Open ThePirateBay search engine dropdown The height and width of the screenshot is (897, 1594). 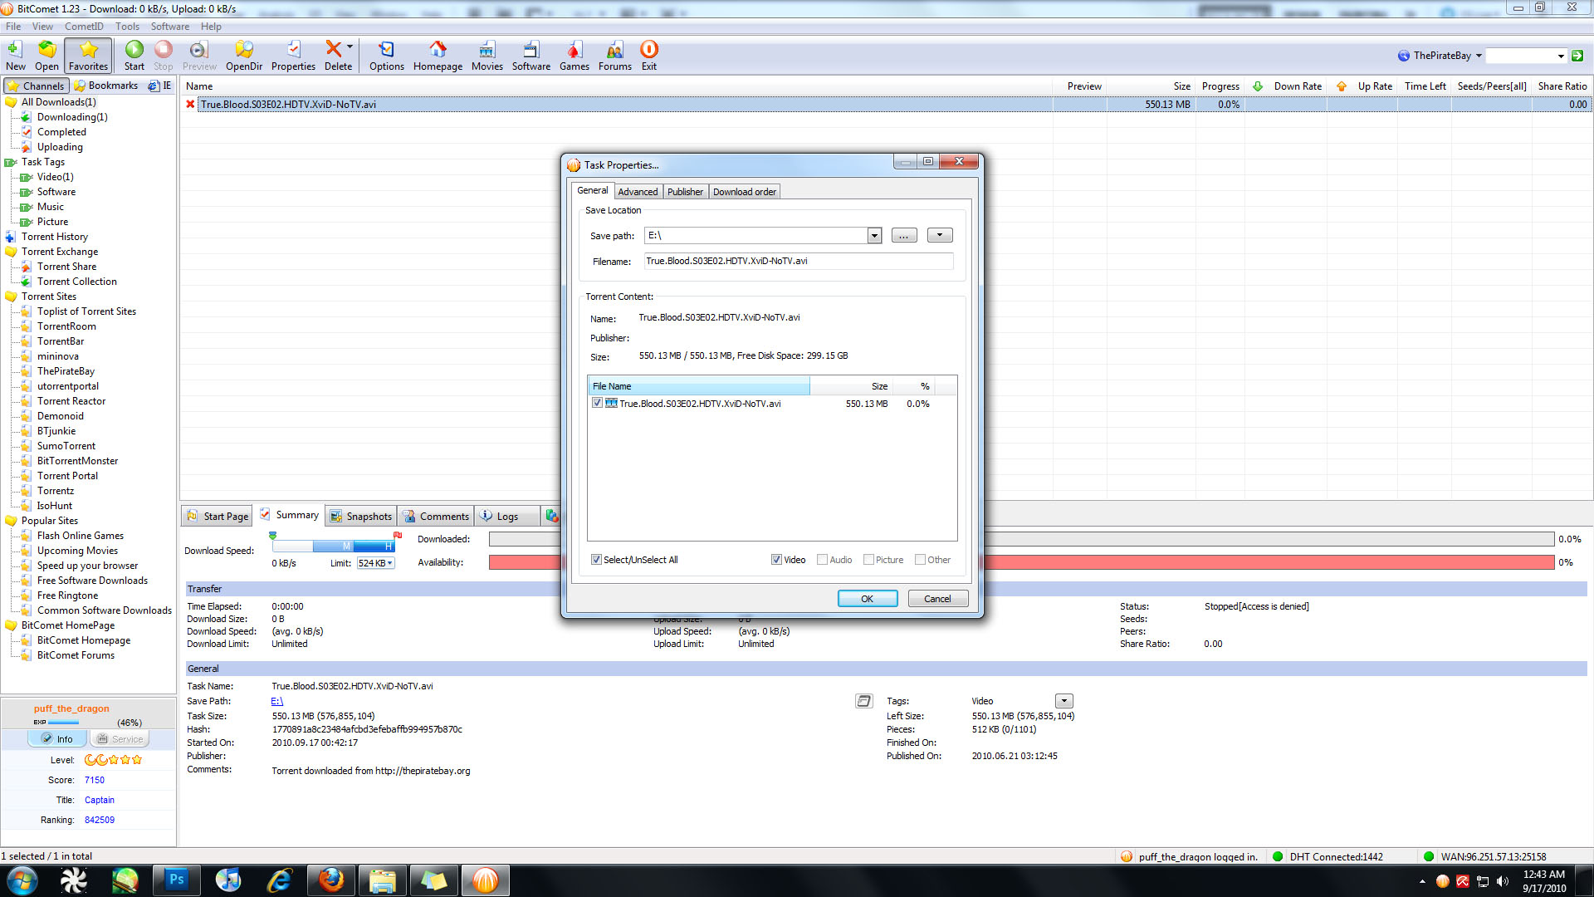tap(1479, 56)
